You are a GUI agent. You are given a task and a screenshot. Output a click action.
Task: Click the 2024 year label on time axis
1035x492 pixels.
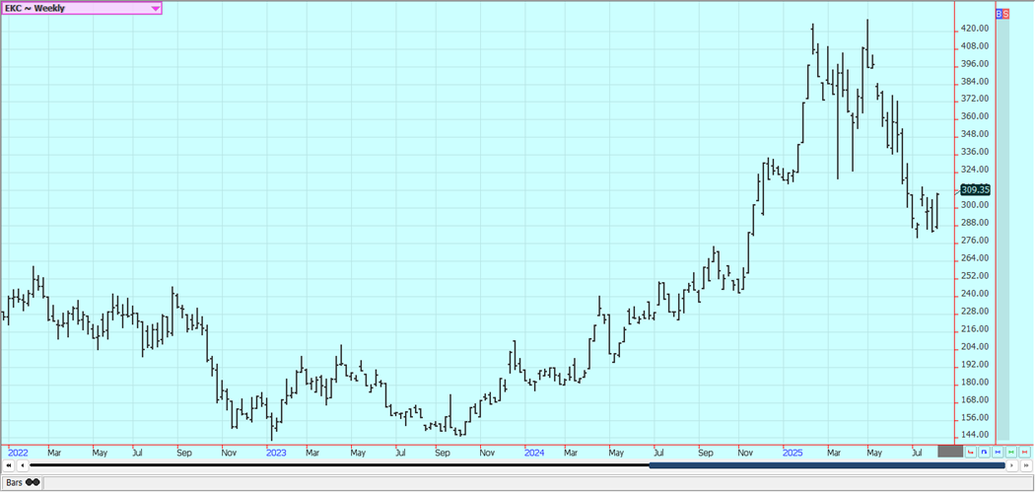(534, 453)
